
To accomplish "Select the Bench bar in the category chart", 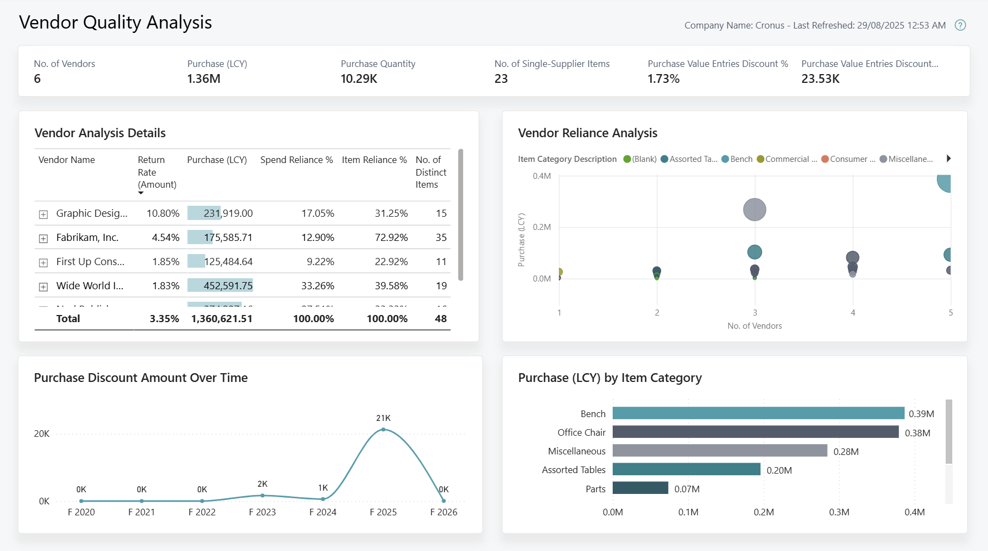I will click(757, 413).
